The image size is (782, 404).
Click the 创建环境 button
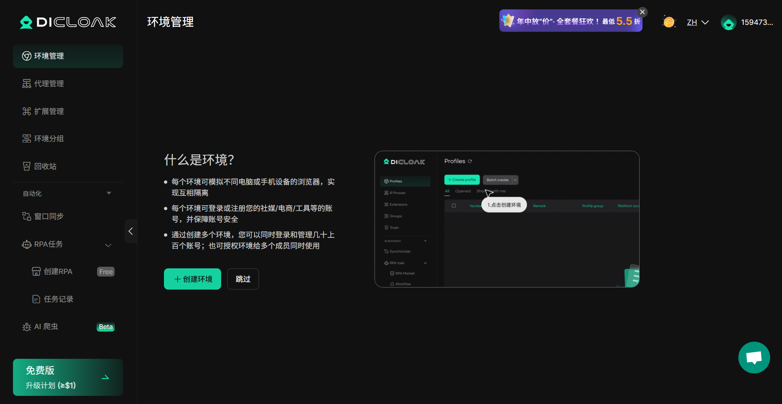coord(193,279)
